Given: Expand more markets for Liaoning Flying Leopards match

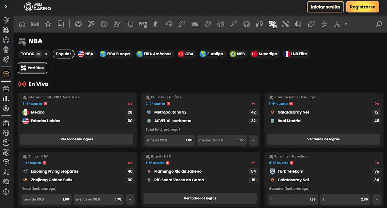Looking at the screenshot, I should [130, 199].
